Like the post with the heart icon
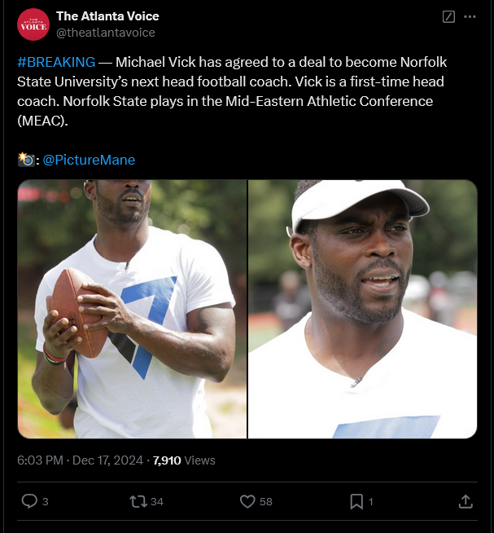Screen dimensions: 494x533 click(x=247, y=501)
